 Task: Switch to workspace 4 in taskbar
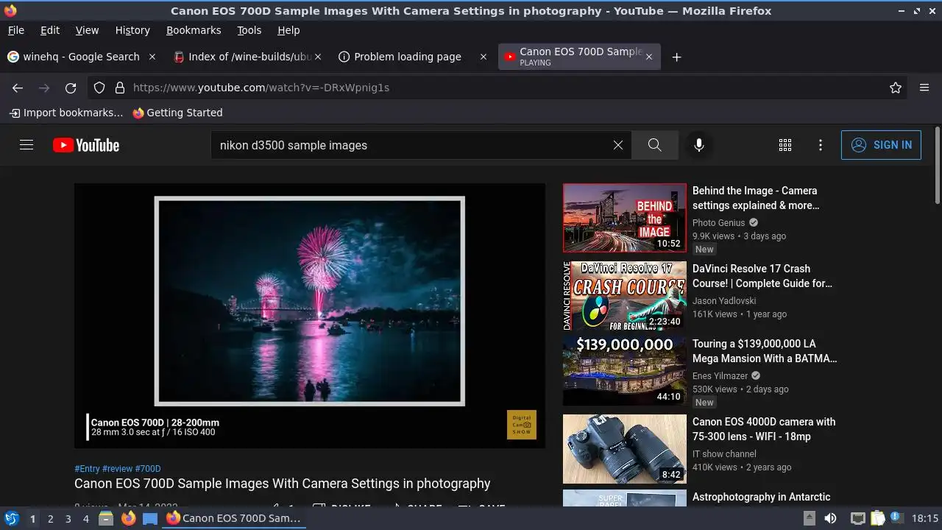point(86,519)
